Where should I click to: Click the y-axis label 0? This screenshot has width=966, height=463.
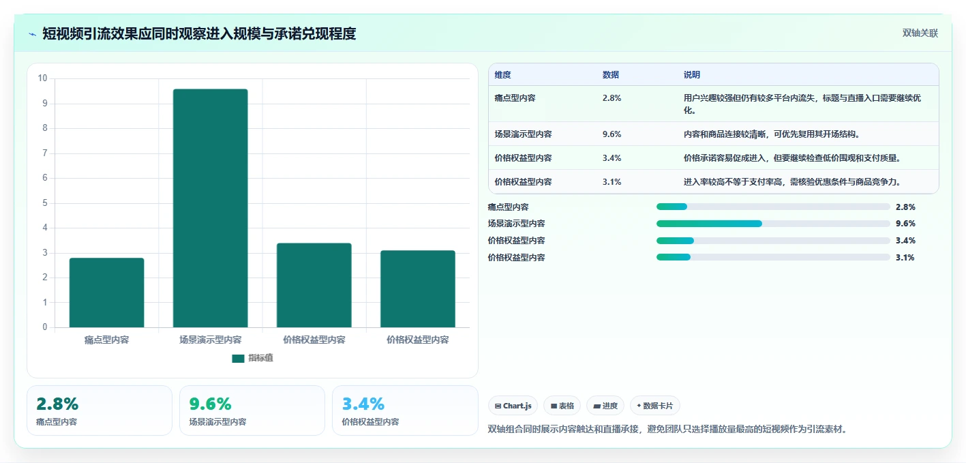(45, 327)
